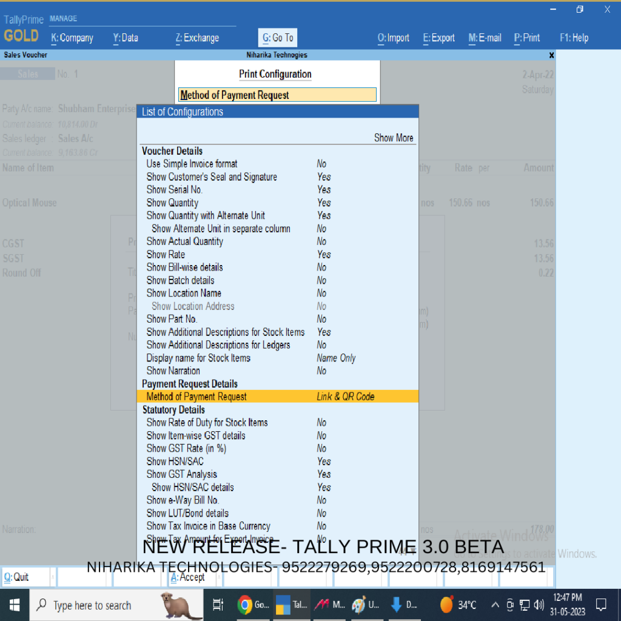Toggle the Show Quantity option
Viewport: 621px width, 621px height.
click(277, 203)
